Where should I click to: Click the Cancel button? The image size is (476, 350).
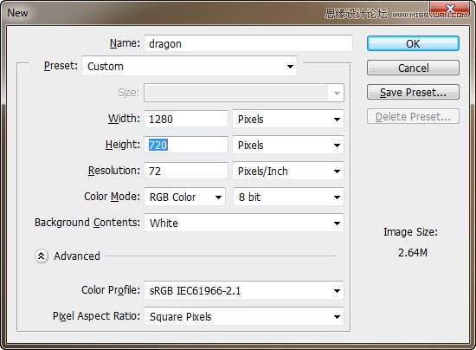(x=413, y=68)
